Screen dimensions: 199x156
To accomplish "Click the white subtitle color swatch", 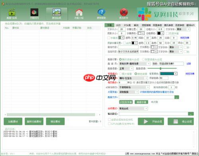I will 139,33.
